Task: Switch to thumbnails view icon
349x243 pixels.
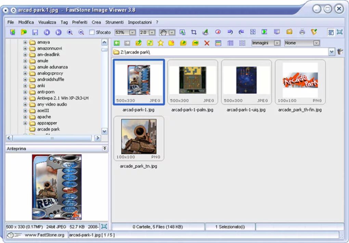Action: click(x=218, y=43)
